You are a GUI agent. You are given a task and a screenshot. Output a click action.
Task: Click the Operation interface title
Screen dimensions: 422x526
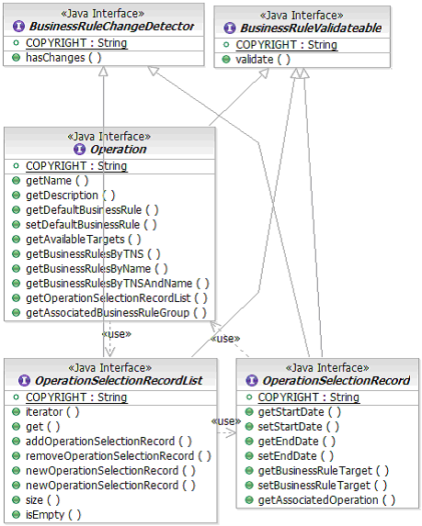[x=118, y=149]
